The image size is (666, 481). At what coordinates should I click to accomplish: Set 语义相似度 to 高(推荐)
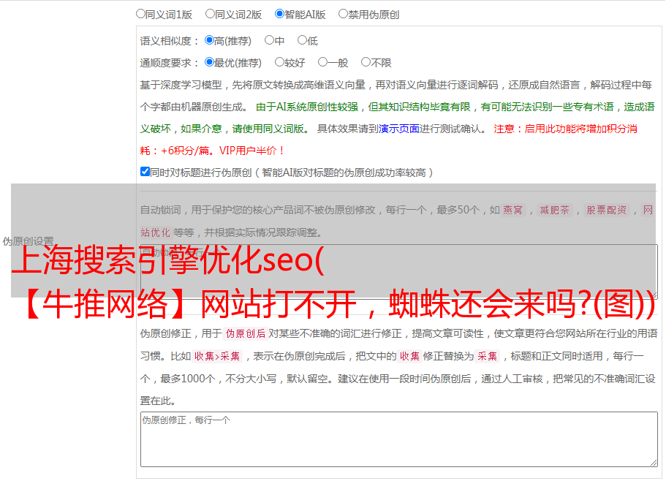pos(209,40)
